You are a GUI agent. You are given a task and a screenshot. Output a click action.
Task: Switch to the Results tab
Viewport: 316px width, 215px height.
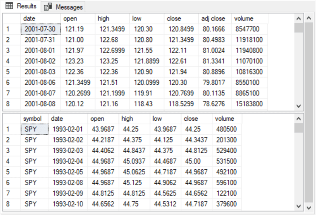[21, 6]
